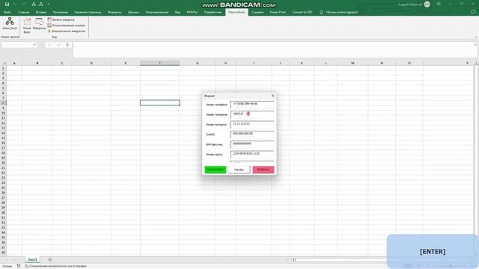Viewport: 479px width, 269px height.
Task: Click the lightbulb tell me icon
Action: (321, 12)
